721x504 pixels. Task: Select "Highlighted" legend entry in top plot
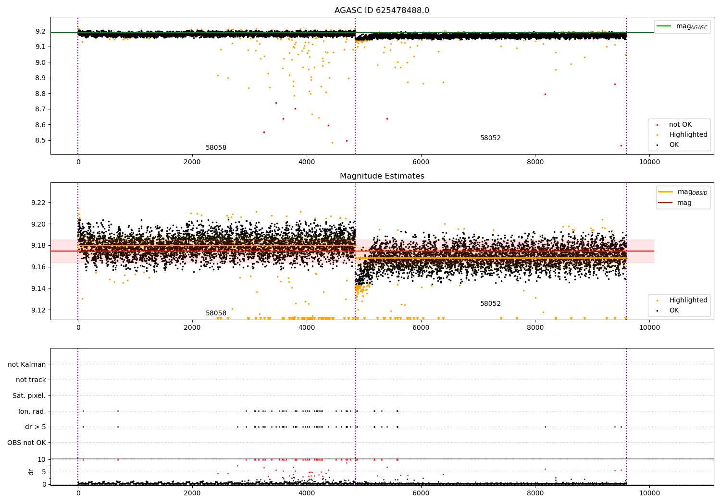click(688, 135)
